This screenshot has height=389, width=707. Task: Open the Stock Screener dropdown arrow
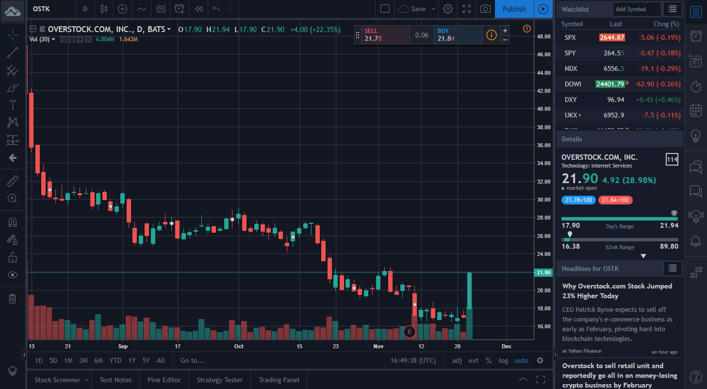pyautogui.click(x=87, y=380)
